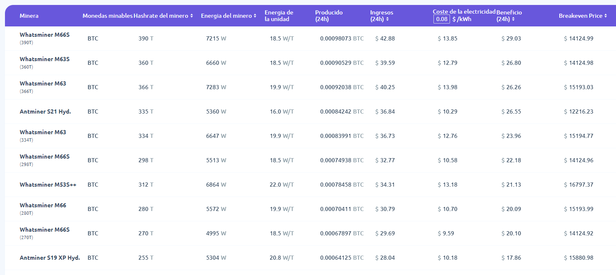
Task: Select the $ 42.88 income value
Action: (x=385, y=38)
